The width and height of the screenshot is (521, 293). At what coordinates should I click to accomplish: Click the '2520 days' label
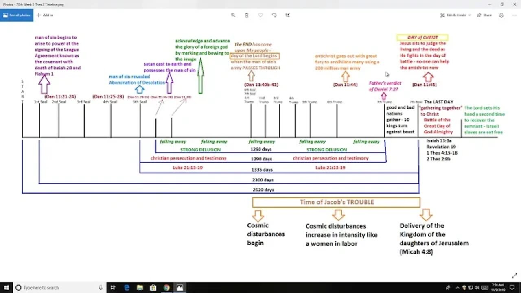pos(263,190)
